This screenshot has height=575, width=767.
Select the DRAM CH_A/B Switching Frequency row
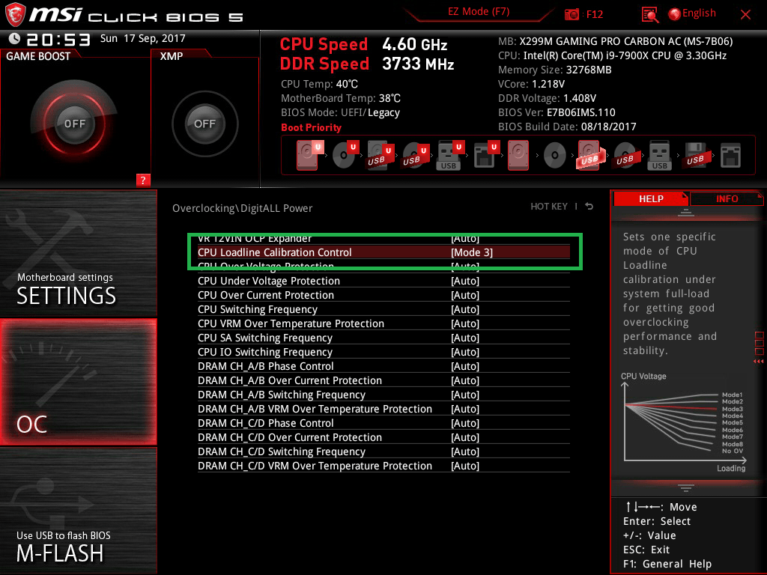pos(383,395)
